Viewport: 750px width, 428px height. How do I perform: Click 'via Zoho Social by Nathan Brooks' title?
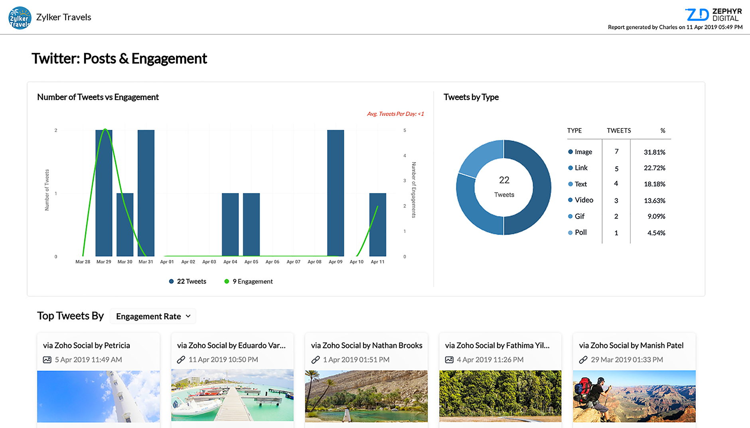point(367,345)
